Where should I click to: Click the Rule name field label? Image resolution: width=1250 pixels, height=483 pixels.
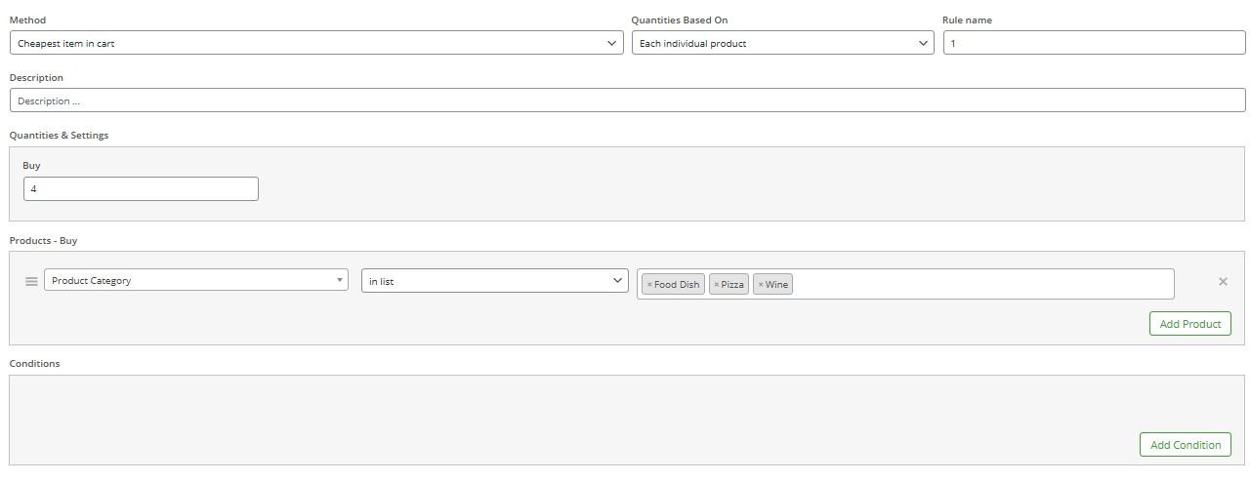coord(967,20)
